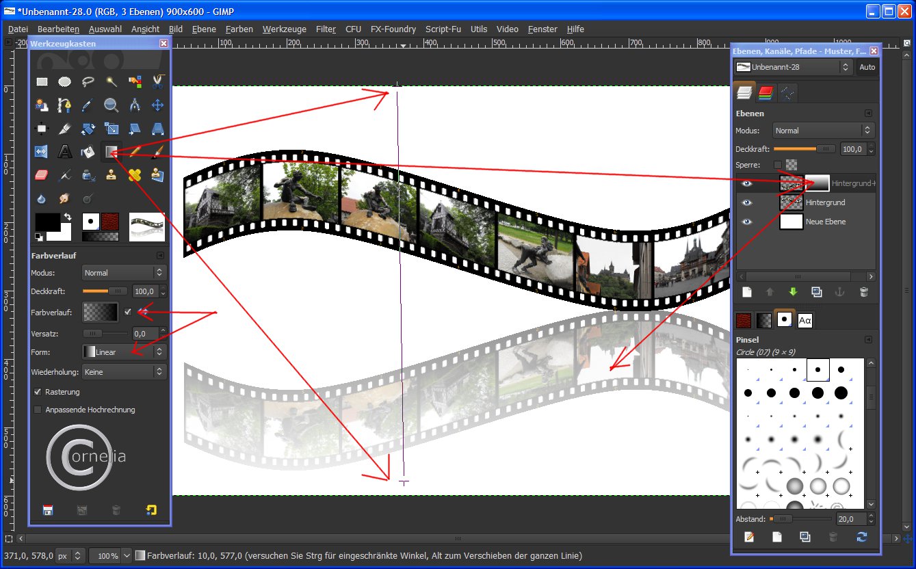The image size is (916, 569).
Task: Create a new layer in Ebenen panel
Action: coord(747,292)
